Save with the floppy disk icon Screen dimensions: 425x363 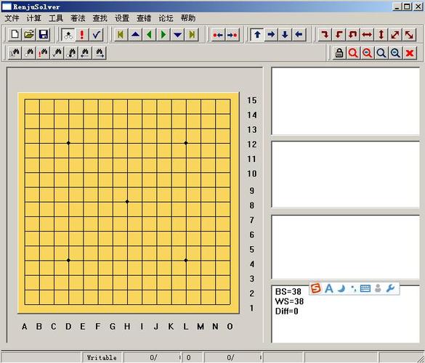44,34
